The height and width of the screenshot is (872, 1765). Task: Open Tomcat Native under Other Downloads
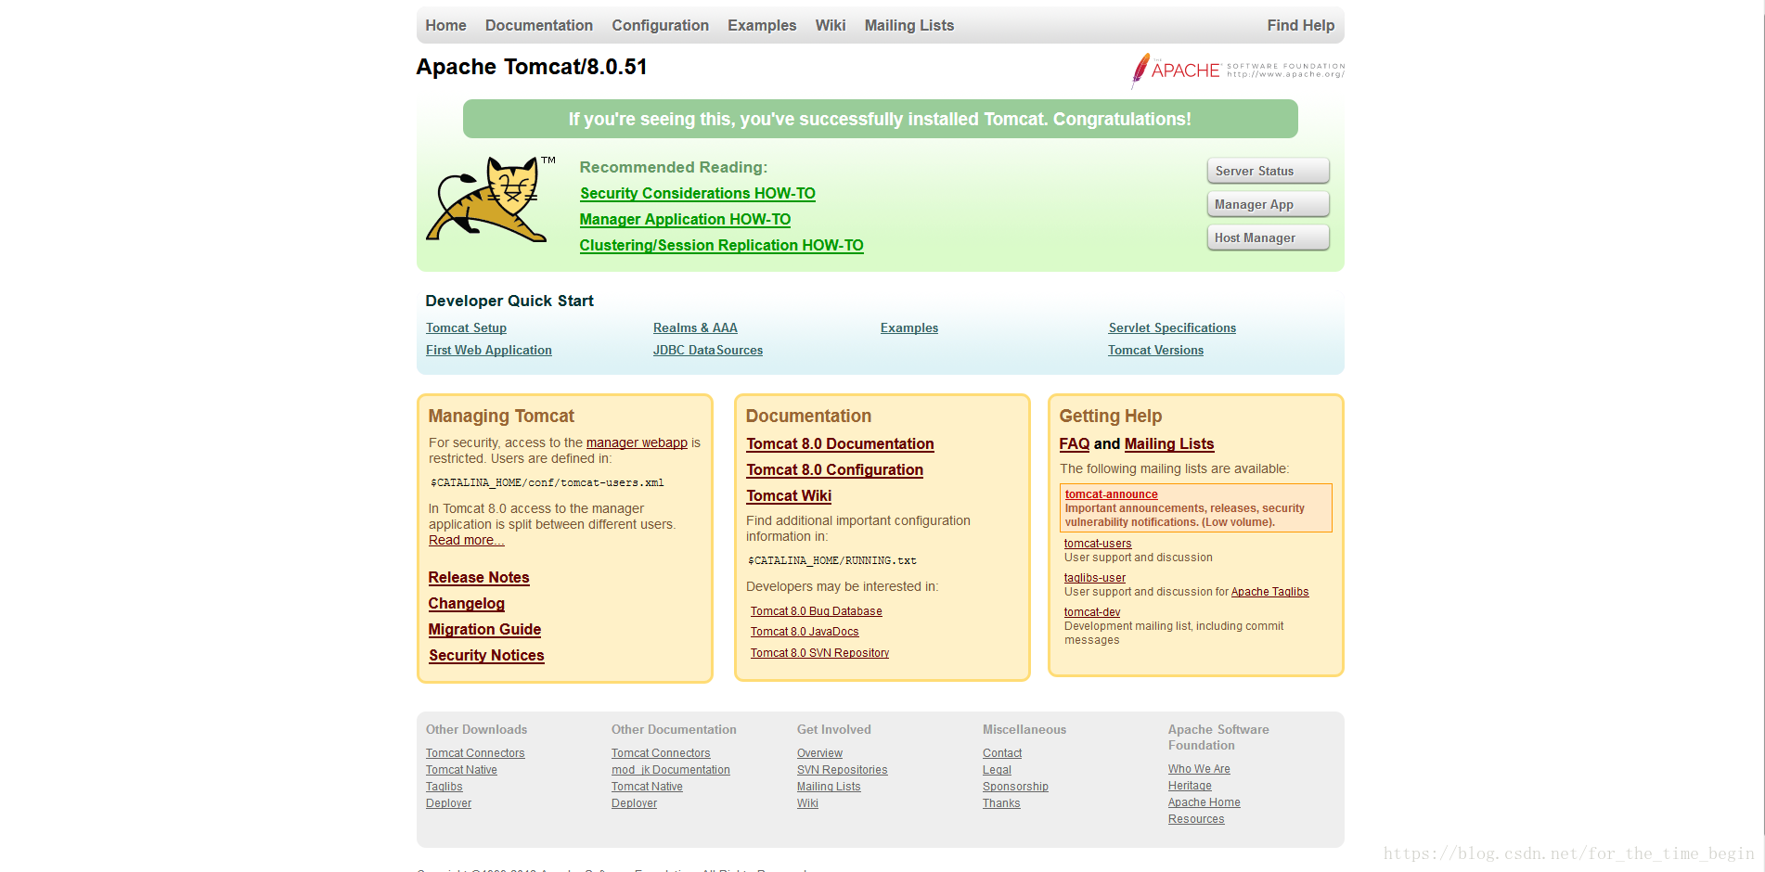click(461, 770)
